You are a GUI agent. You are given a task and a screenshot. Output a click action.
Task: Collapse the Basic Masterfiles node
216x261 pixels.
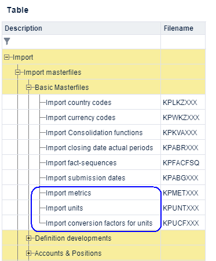pyautogui.click(x=28, y=88)
